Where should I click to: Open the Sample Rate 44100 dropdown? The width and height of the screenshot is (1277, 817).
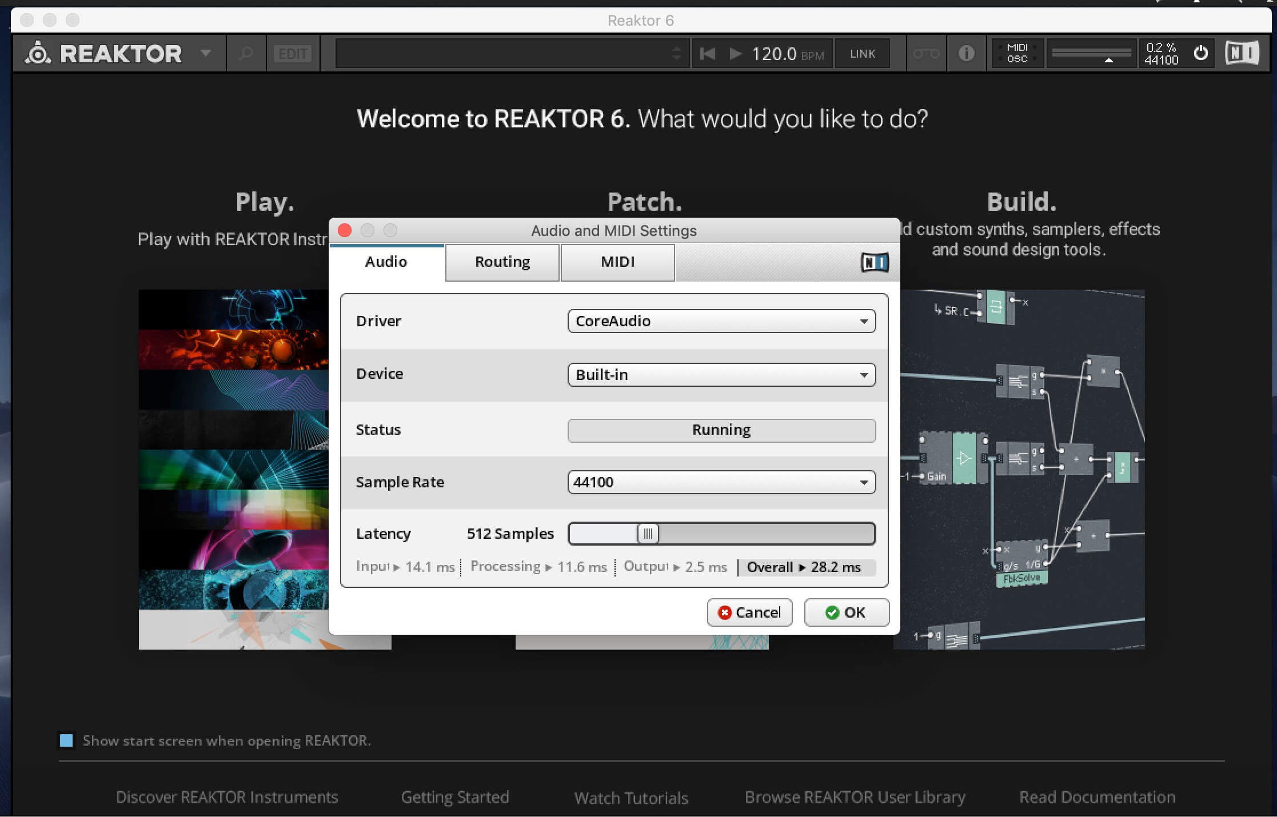click(x=721, y=482)
